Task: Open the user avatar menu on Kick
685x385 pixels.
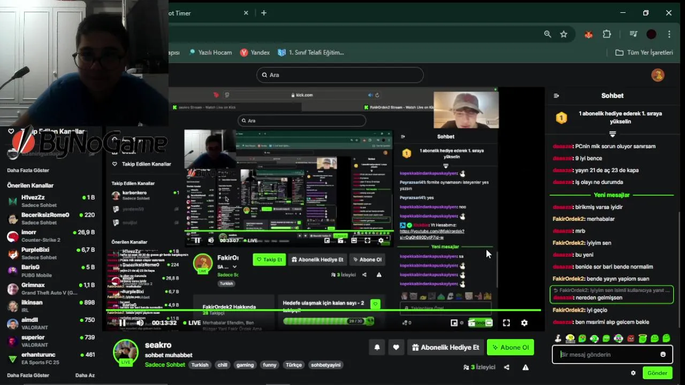Action: [658, 75]
